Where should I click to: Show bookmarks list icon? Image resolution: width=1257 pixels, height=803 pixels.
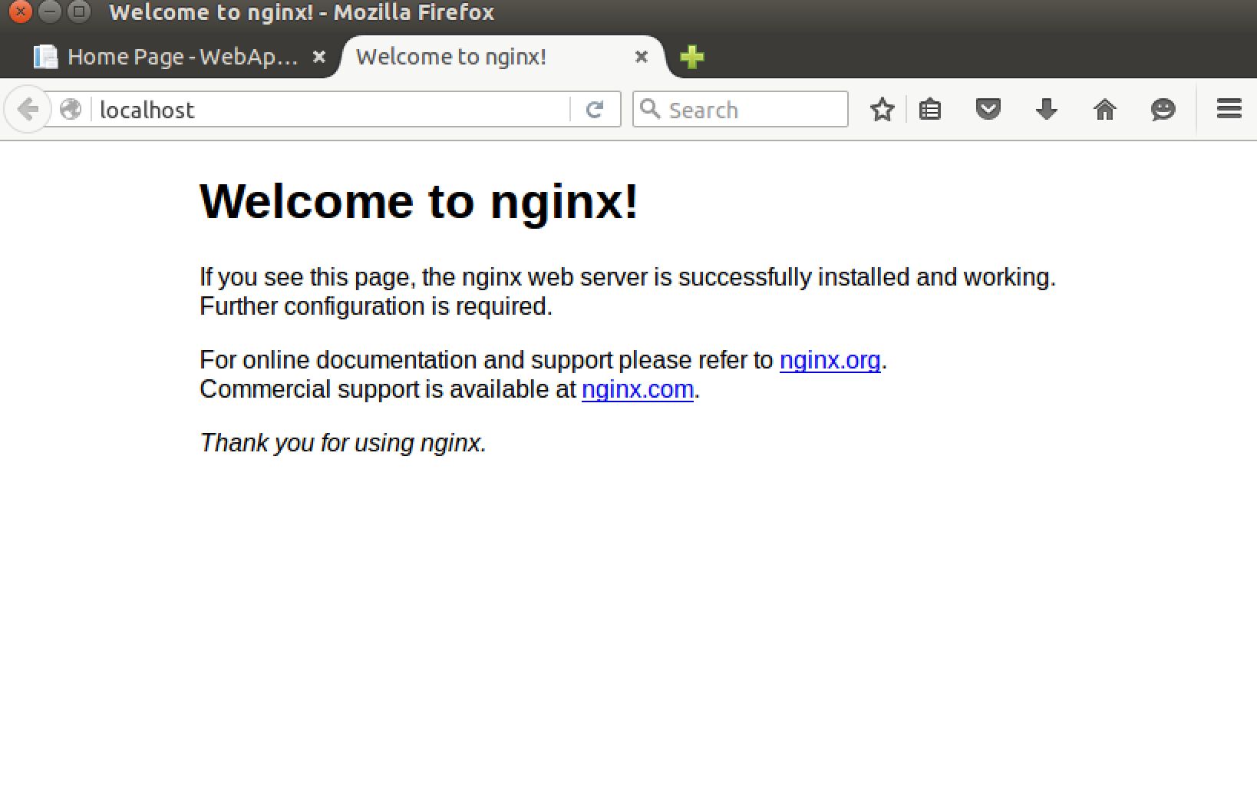930,110
